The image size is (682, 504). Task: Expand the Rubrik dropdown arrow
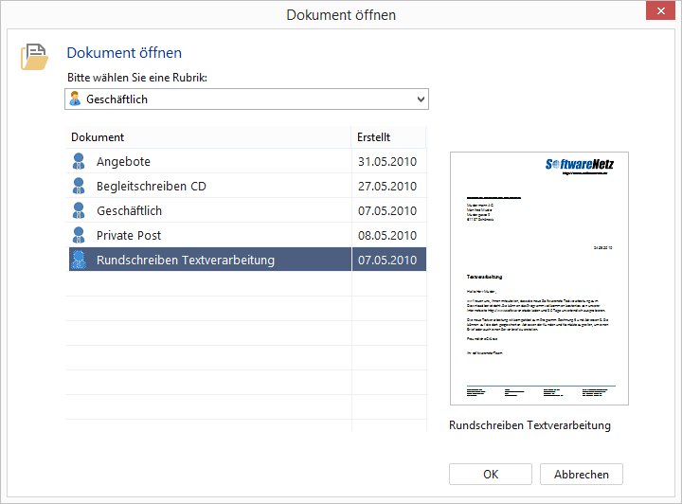click(421, 99)
